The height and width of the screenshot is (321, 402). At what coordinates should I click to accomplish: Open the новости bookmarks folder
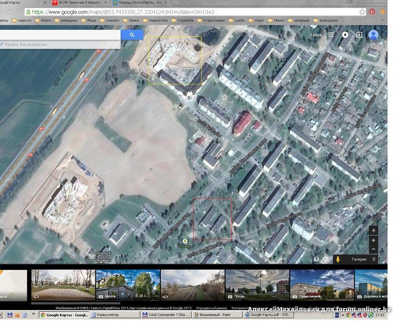[x=22, y=20]
